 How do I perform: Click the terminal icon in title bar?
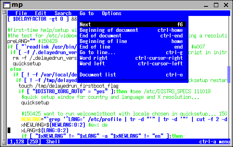click(x=7, y=5)
